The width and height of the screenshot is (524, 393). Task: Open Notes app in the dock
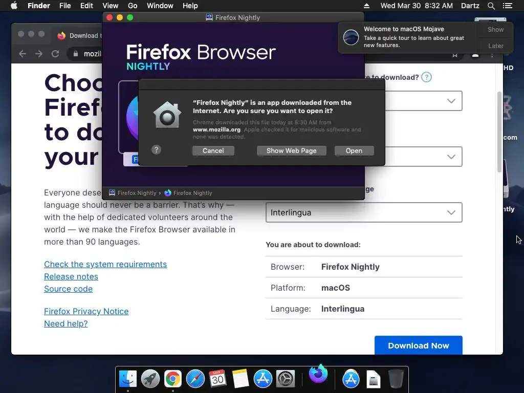point(241,379)
